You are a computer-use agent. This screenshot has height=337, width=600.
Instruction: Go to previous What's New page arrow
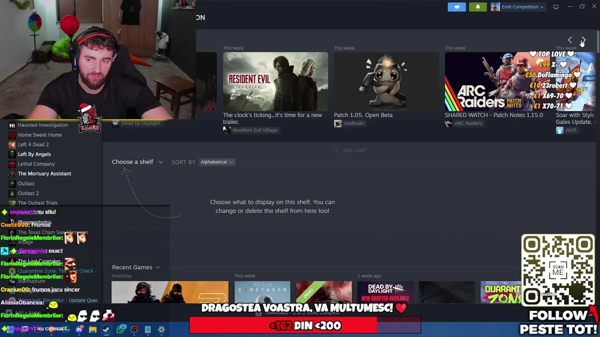pos(570,40)
